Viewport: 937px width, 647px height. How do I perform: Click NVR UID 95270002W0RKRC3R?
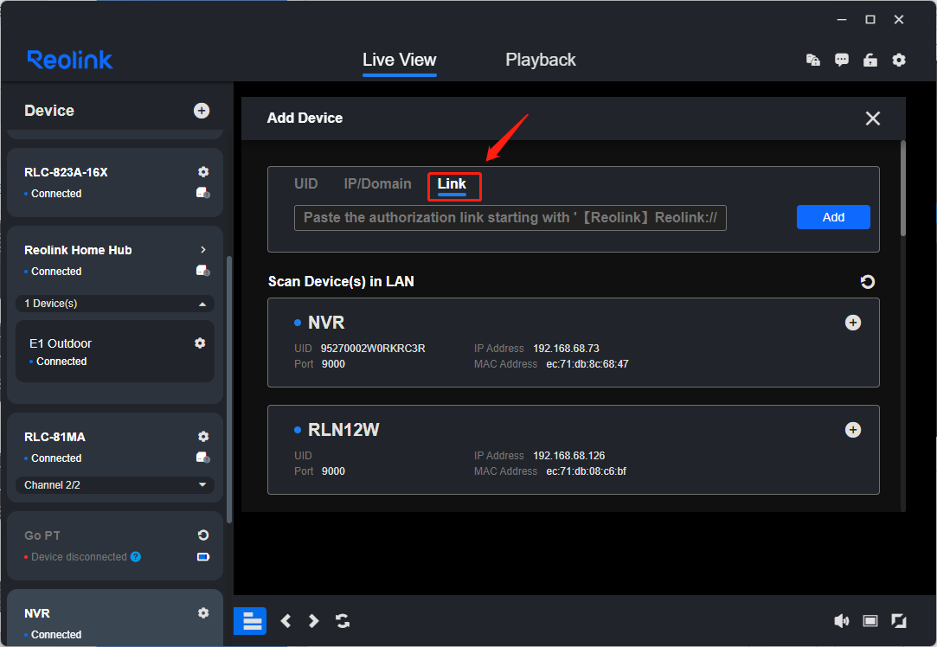[x=373, y=349]
